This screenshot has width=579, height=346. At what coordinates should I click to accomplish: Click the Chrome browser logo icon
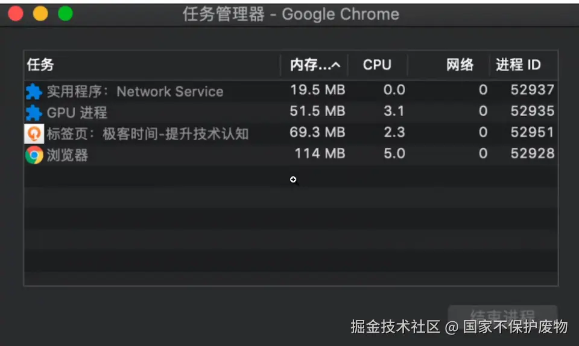click(34, 155)
